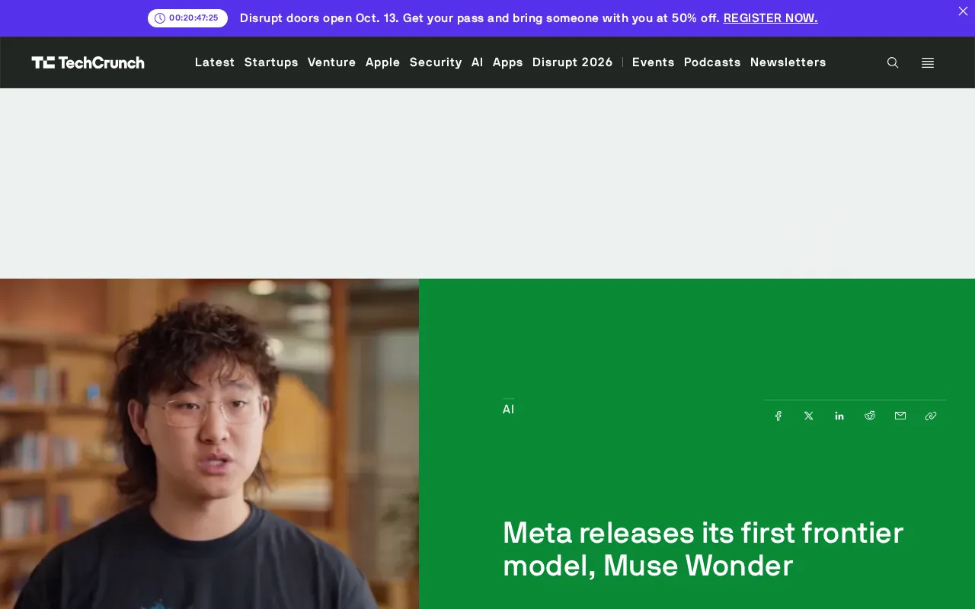Share the article on X
This screenshot has height=609, width=975.
click(809, 416)
